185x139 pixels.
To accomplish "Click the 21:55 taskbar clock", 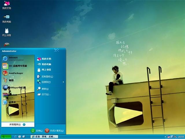I will (x=181, y=137).
